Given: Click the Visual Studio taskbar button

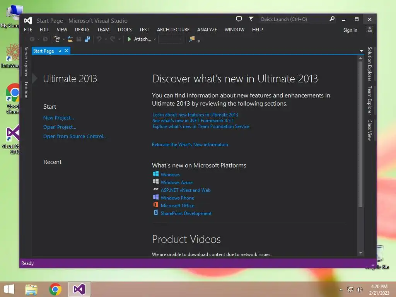Looking at the screenshot, I should (79, 289).
